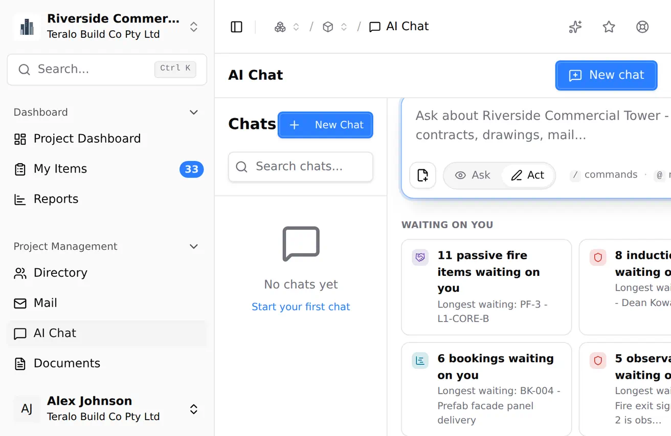Click the project box breadcrumb icon
Viewport: 671px width, 436px height.
tap(328, 27)
